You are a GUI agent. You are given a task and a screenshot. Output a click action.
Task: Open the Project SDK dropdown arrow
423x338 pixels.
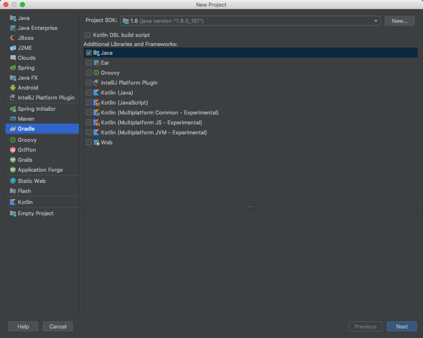[376, 21]
